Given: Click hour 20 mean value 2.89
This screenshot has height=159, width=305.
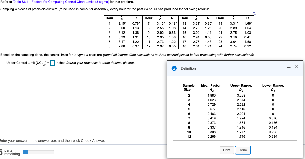Looking at the screenshot, I should pyautogui.click(x=234, y=28).
